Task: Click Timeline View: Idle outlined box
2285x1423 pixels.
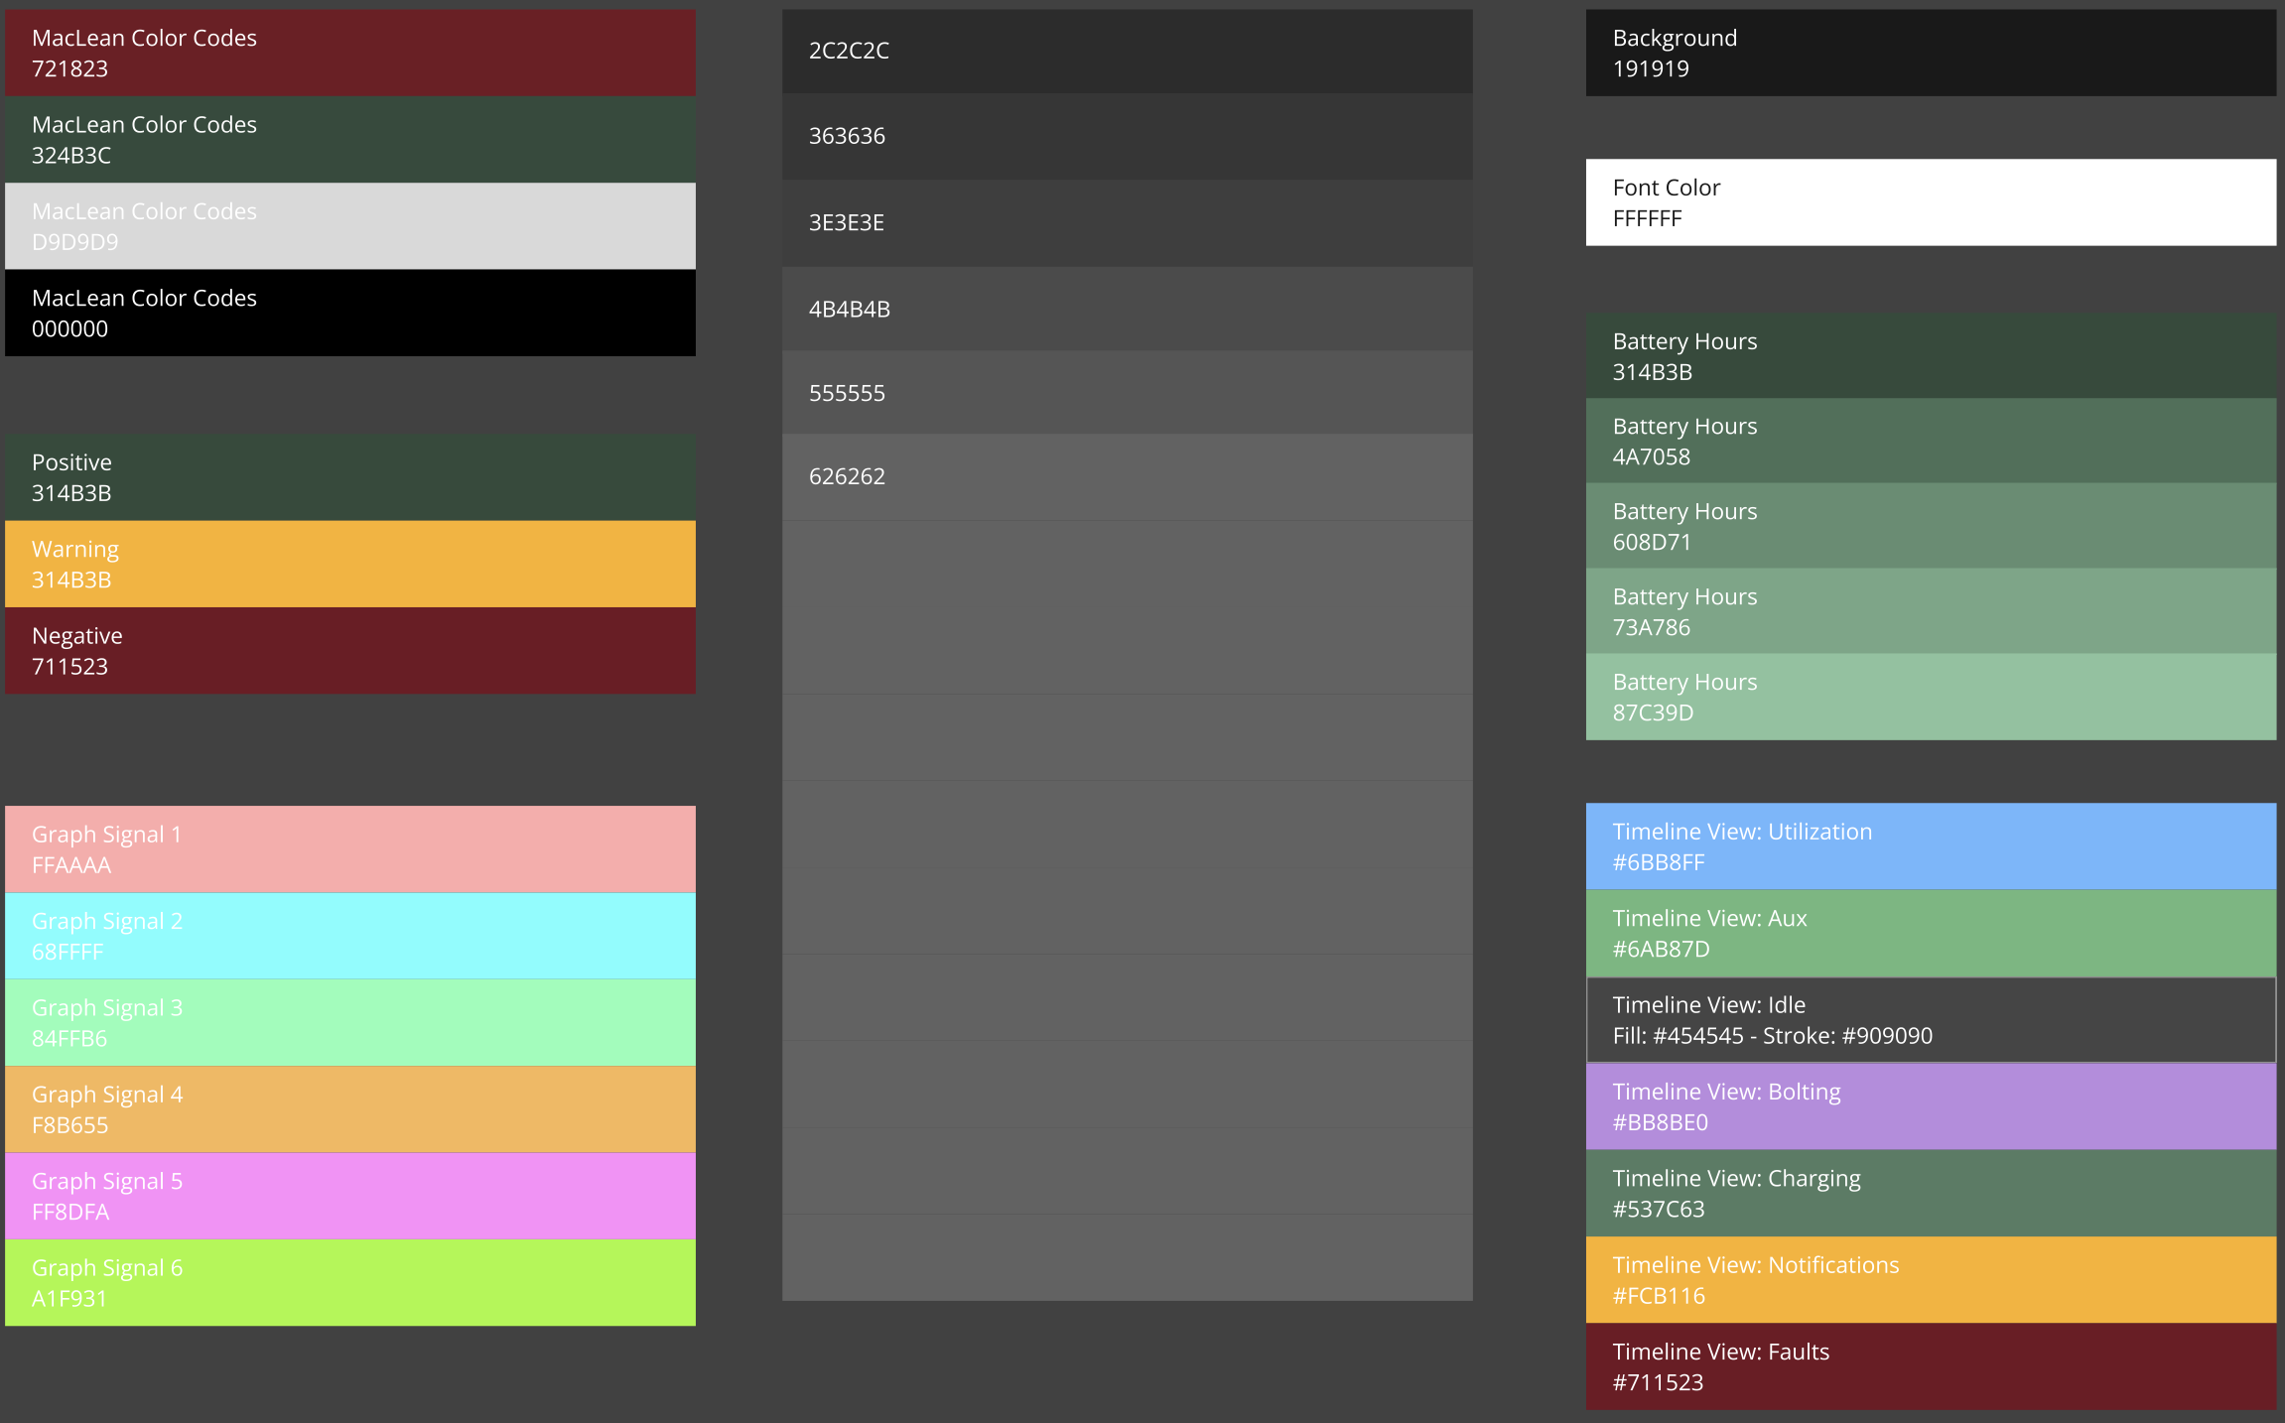Action: (x=1930, y=1020)
